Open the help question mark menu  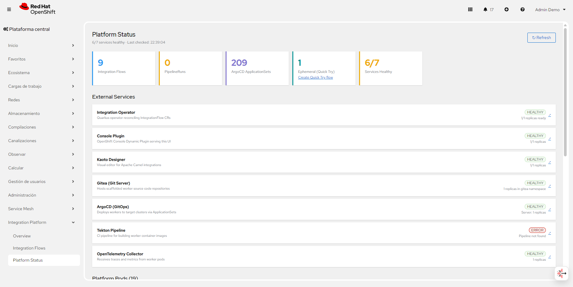coord(523,9)
